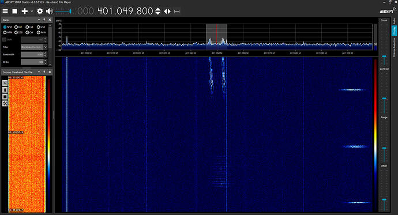Screen dimensions: 398x215
Task: Click the tuned VFO band in spectrum
Action: click(216, 37)
